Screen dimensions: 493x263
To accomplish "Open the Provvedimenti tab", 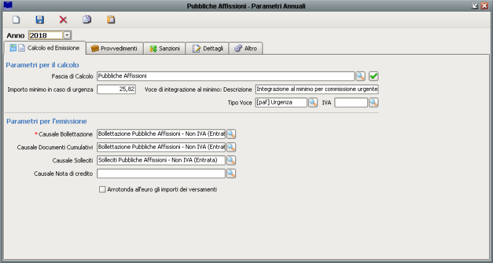I will 115,49.
